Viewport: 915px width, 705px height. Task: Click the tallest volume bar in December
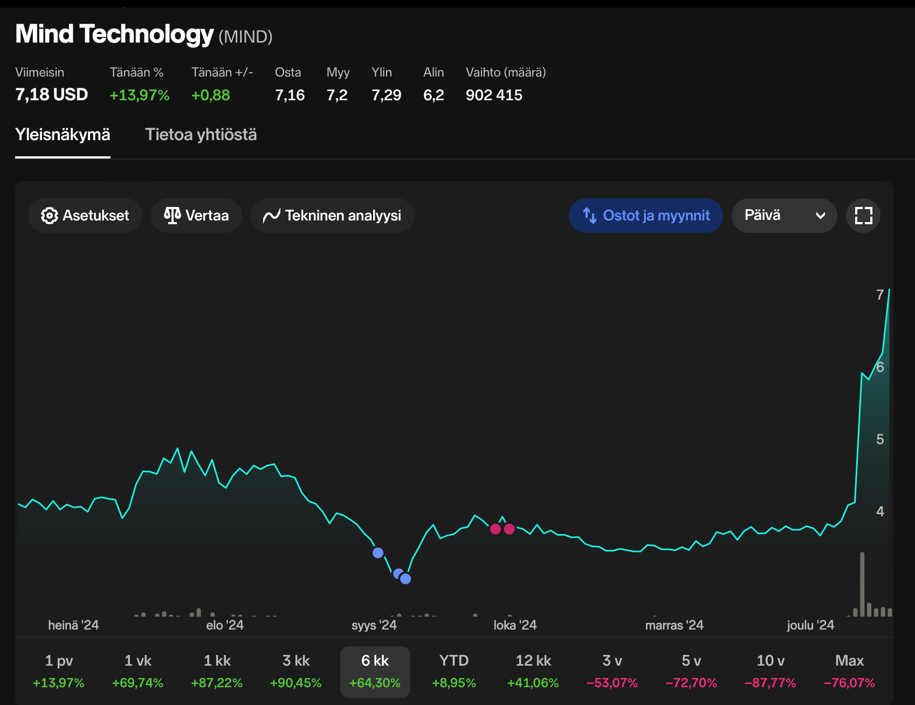[862, 584]
